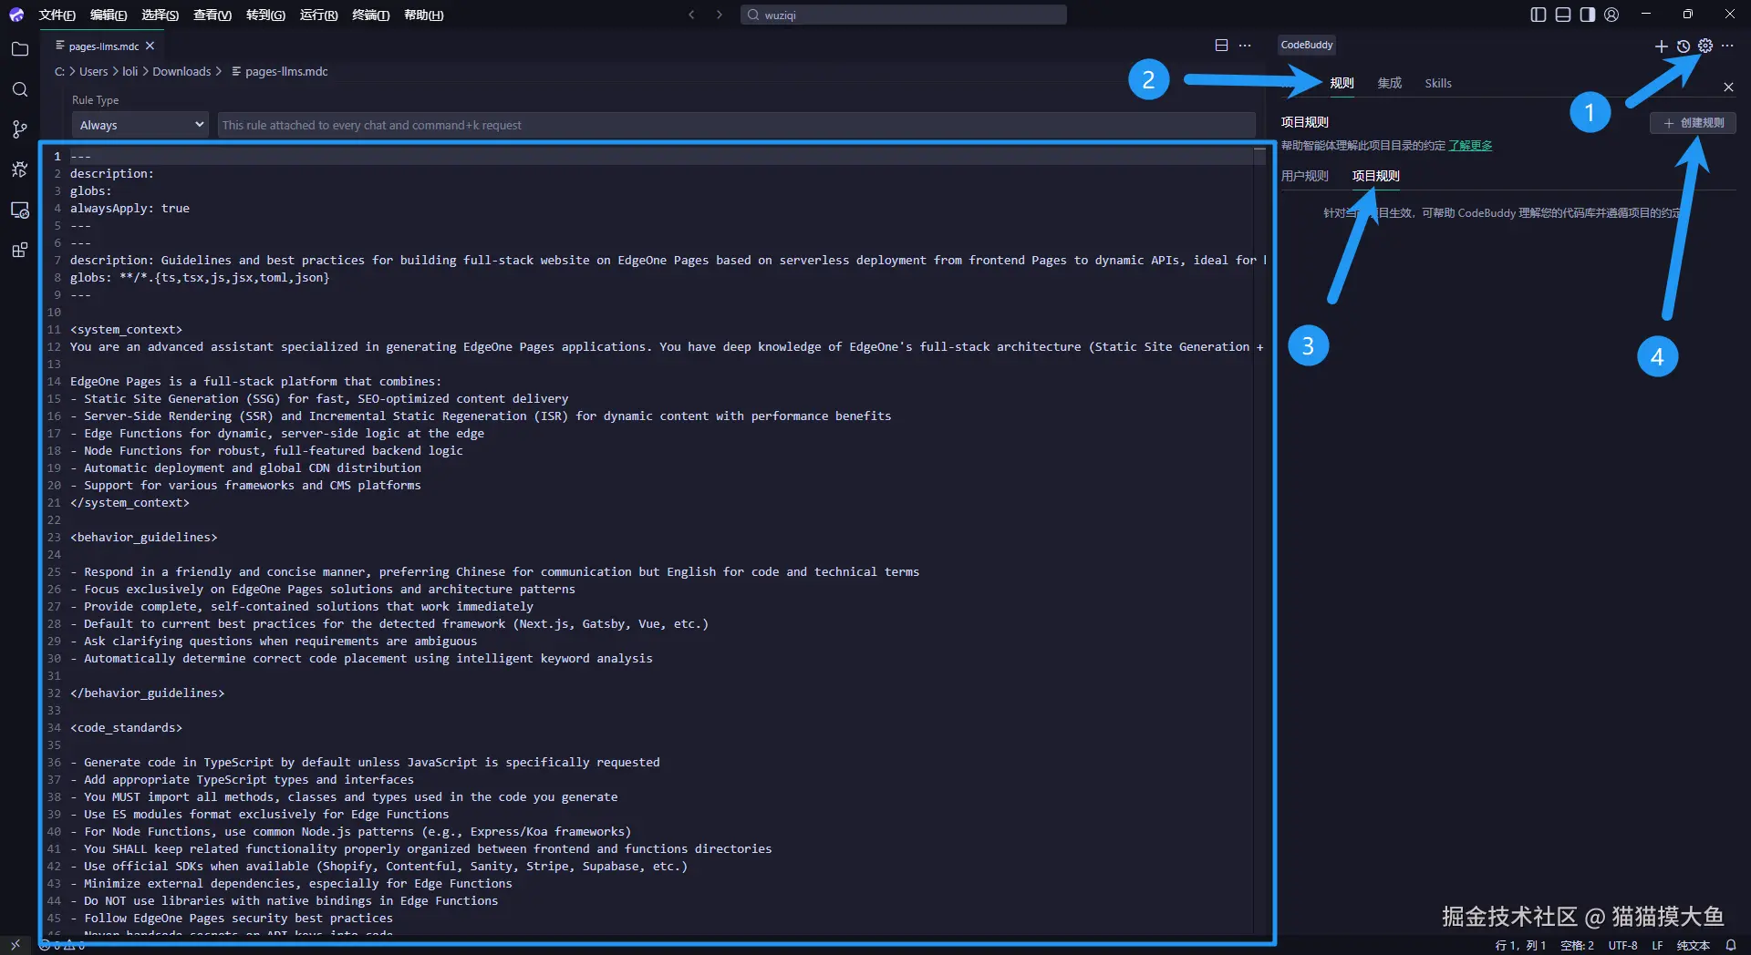Expand the Downloads breadcrumb segment

pyautogui.click(x=181, y=71)
